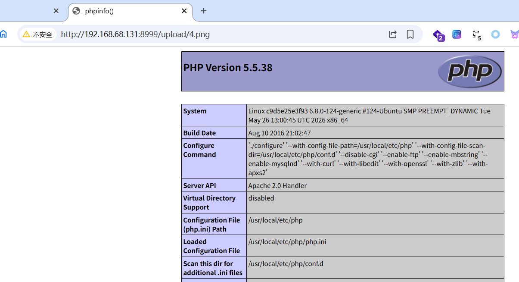Click the Build Date label
The image size is (519, 282).
[199, 133]
